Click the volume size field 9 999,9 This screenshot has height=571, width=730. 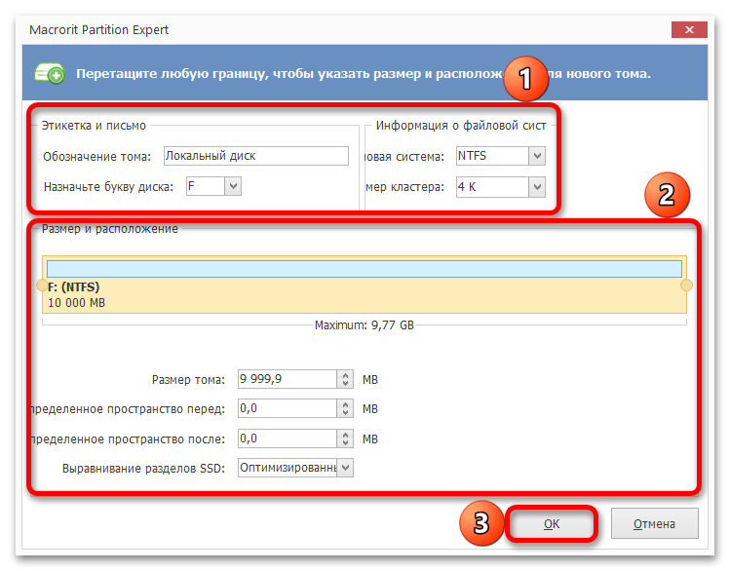pos(288,379)
